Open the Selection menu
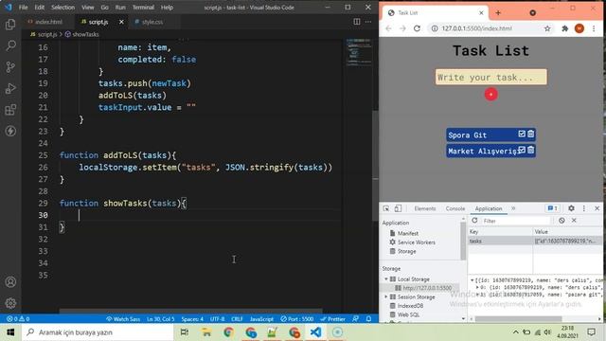 [x=62, y=8]
